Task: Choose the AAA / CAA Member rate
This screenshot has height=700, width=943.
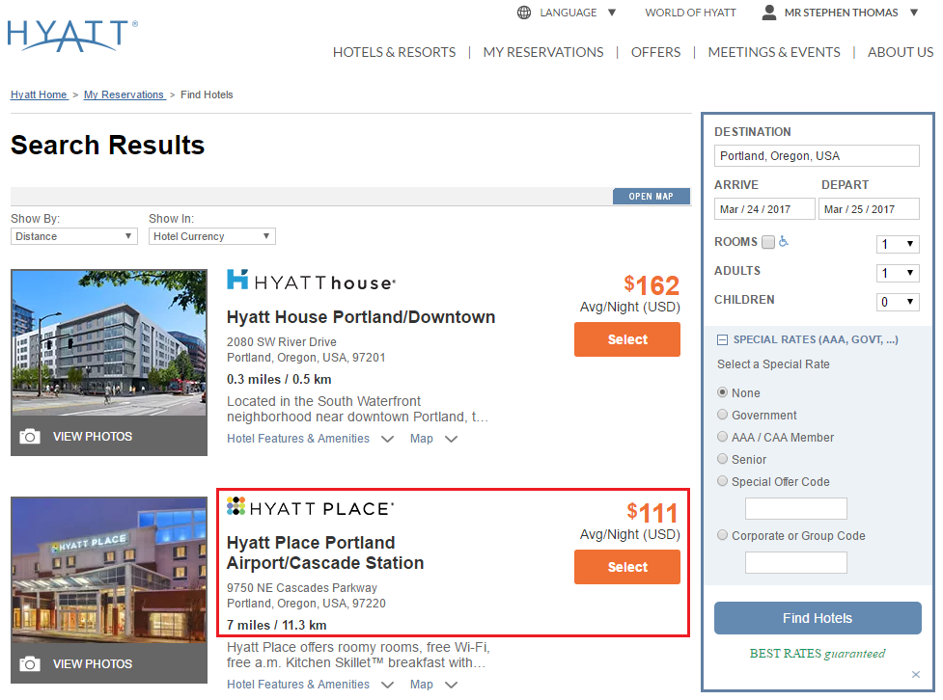Action: tap(723, 437)
